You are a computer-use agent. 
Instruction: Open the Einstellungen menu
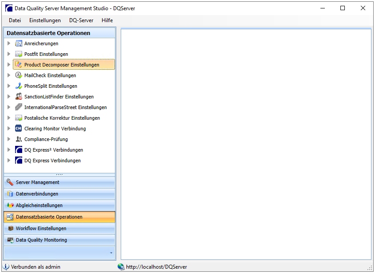[x=45, y=20]
